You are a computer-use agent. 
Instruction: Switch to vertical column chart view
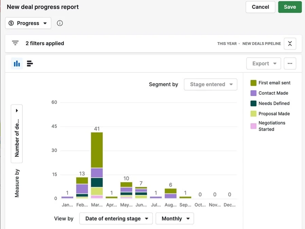(17, 63)
